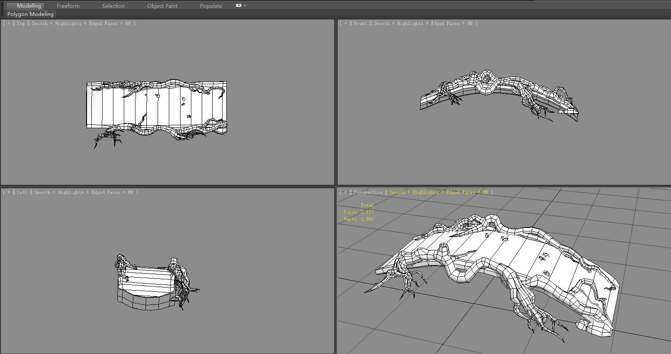Open the Freeform ribbon tab
The image size is (671, 354).
68,6
